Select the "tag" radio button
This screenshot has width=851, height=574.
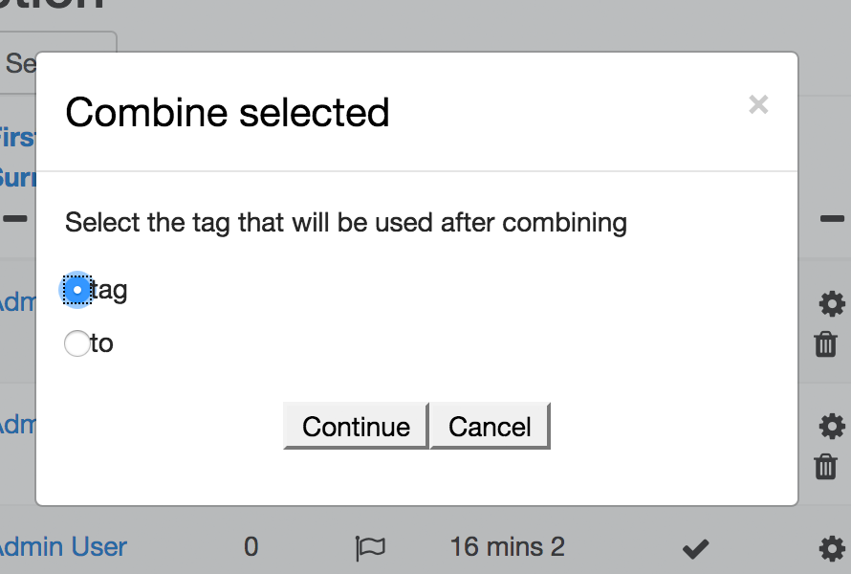[x=77, y=290]
